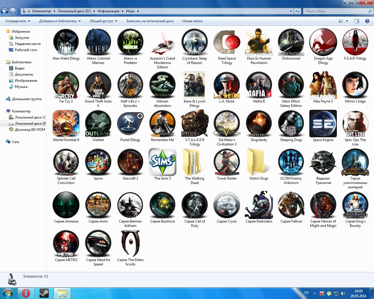This screenshot has width=374, height=299.
Task: Open Загрузки in the navigation pane
Action: 22,38
